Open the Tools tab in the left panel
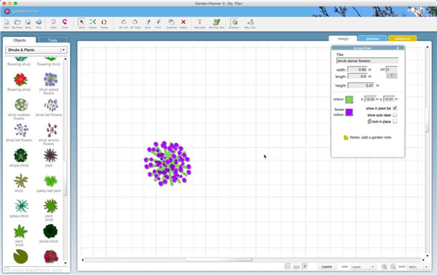The image size is (437, 275). pos(52,40)
